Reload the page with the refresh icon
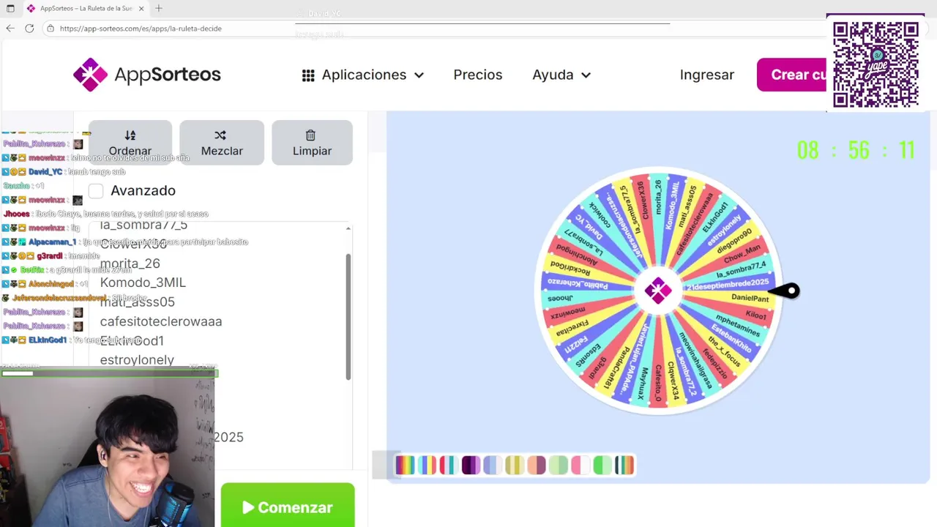This screenshot has height=527, width=937. (29, 29)
